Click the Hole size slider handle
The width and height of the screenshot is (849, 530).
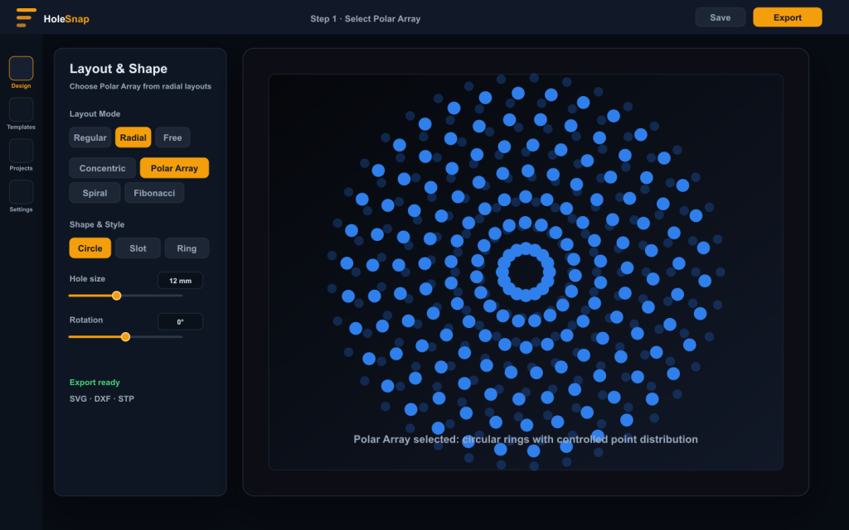tap(116, 296)
